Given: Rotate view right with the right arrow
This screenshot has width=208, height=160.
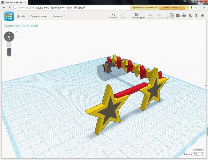Looking at the screenshot, I should click(12, 37).
